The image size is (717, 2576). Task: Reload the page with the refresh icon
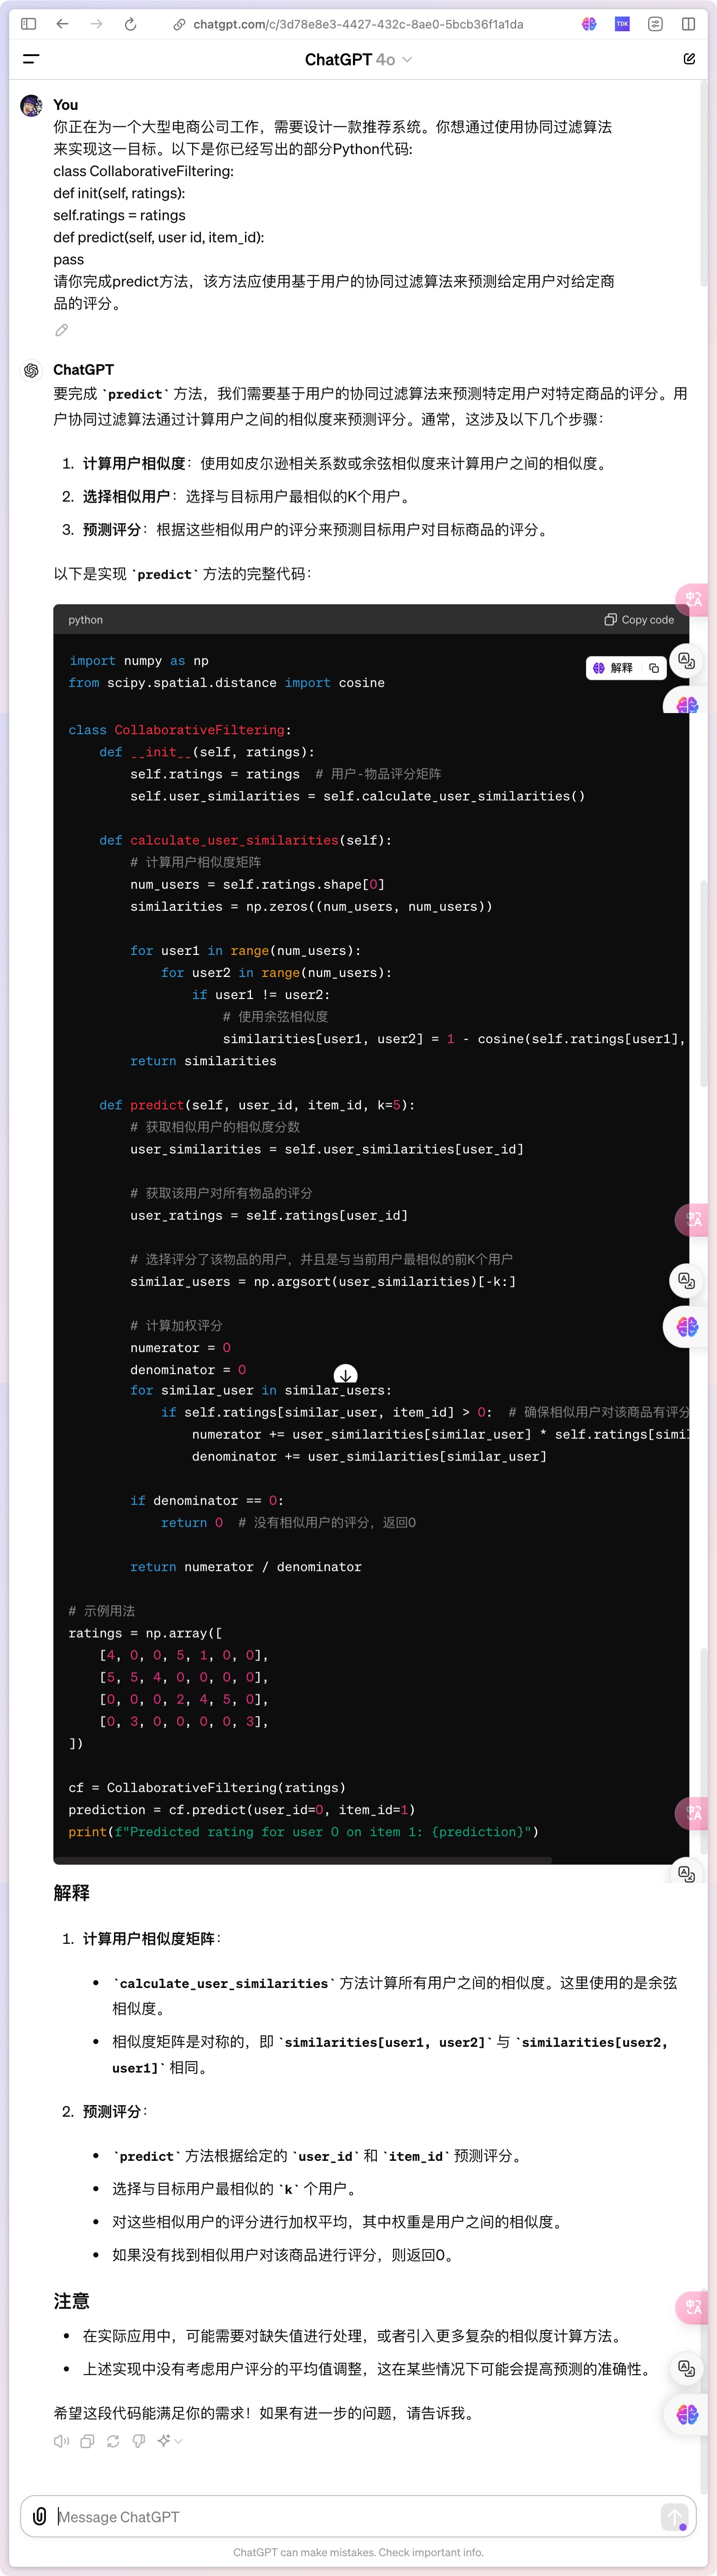[x=130, y=24]
